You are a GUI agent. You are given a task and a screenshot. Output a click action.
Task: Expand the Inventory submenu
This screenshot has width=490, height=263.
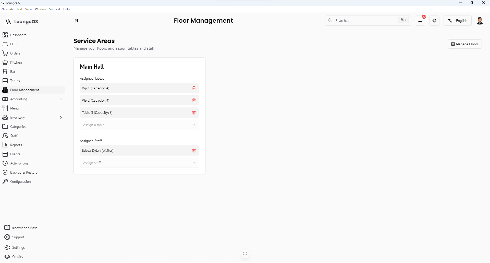(x=61, y=117)
